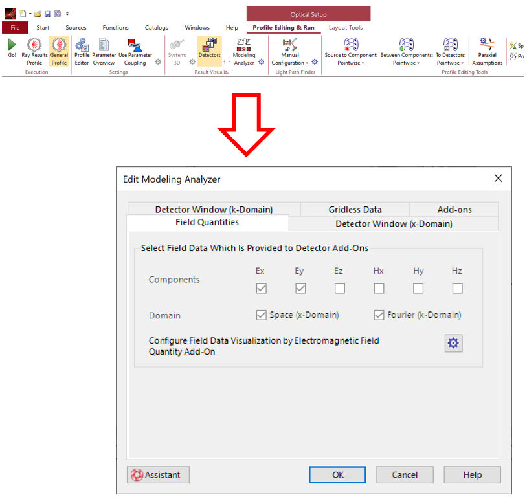Click the OK button
The height and width of the screenshot is (499, 527).
338,474
